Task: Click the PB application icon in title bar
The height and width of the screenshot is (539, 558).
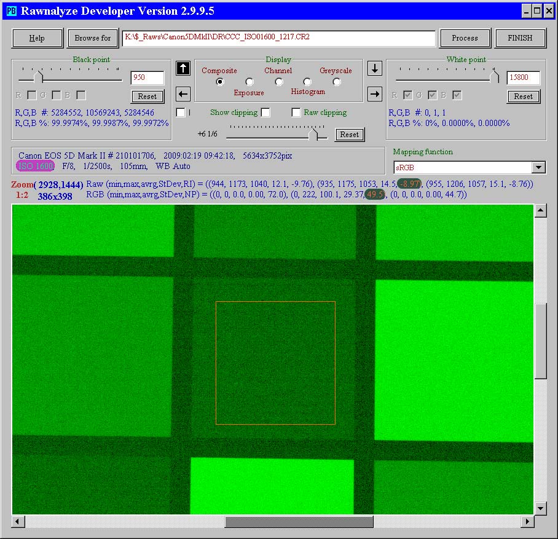Action: point(11,10)
